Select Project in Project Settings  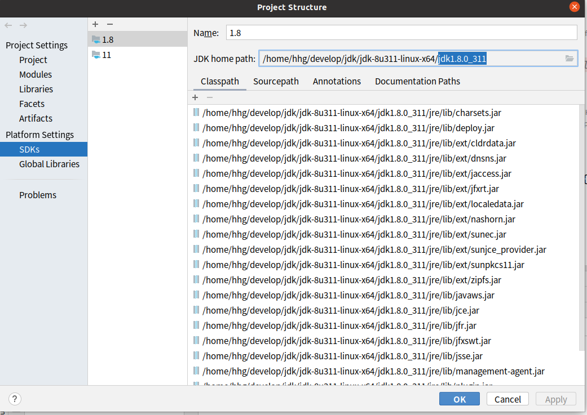click(33, 60)
